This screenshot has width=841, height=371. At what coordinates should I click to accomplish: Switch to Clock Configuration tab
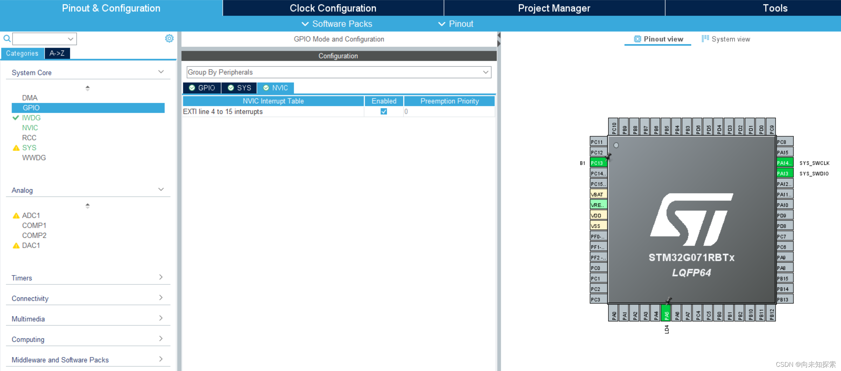(333, 8)
